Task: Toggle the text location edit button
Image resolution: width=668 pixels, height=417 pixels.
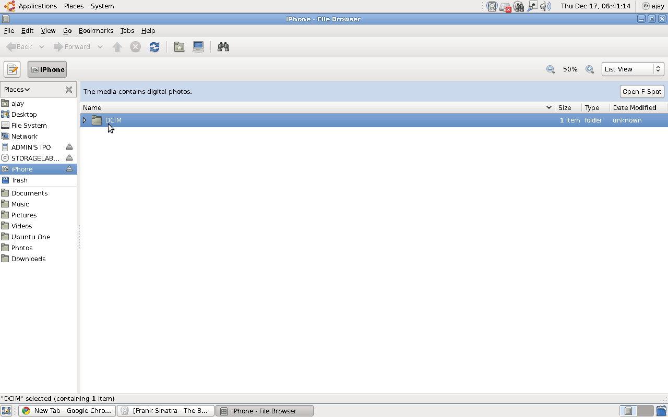Action: pyautogui.click(x=12, y=69)
